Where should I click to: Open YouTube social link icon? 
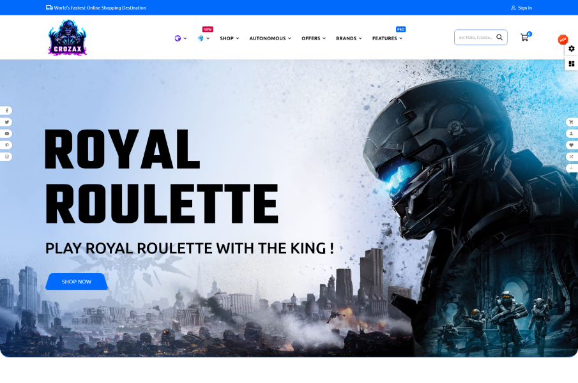point(6,133)
